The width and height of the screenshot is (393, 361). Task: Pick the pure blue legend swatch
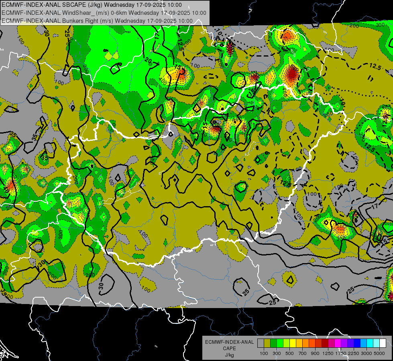coord(357,343)
